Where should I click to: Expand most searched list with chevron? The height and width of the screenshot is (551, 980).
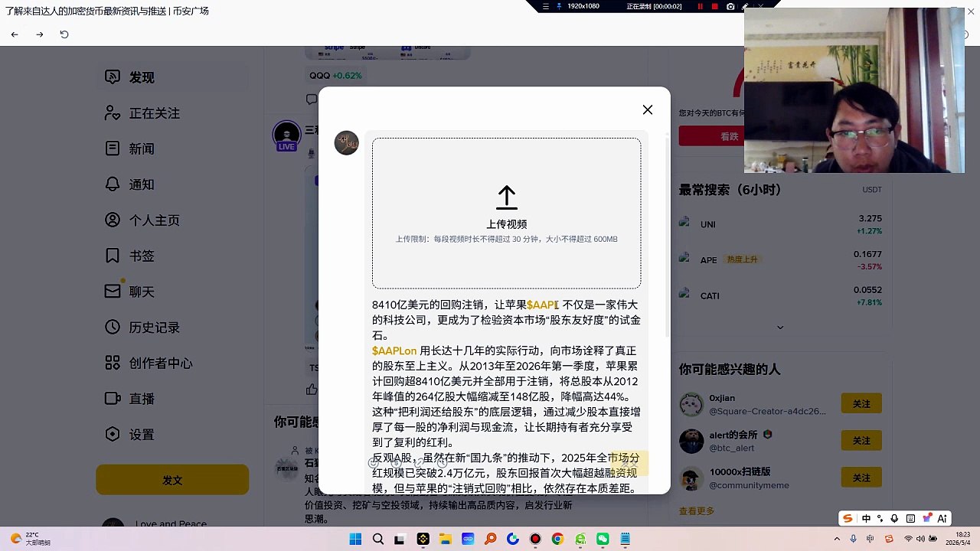[780, 328]
